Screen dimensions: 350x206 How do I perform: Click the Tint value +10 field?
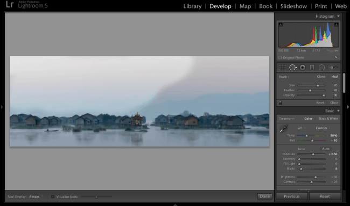(x=334, y=141)
